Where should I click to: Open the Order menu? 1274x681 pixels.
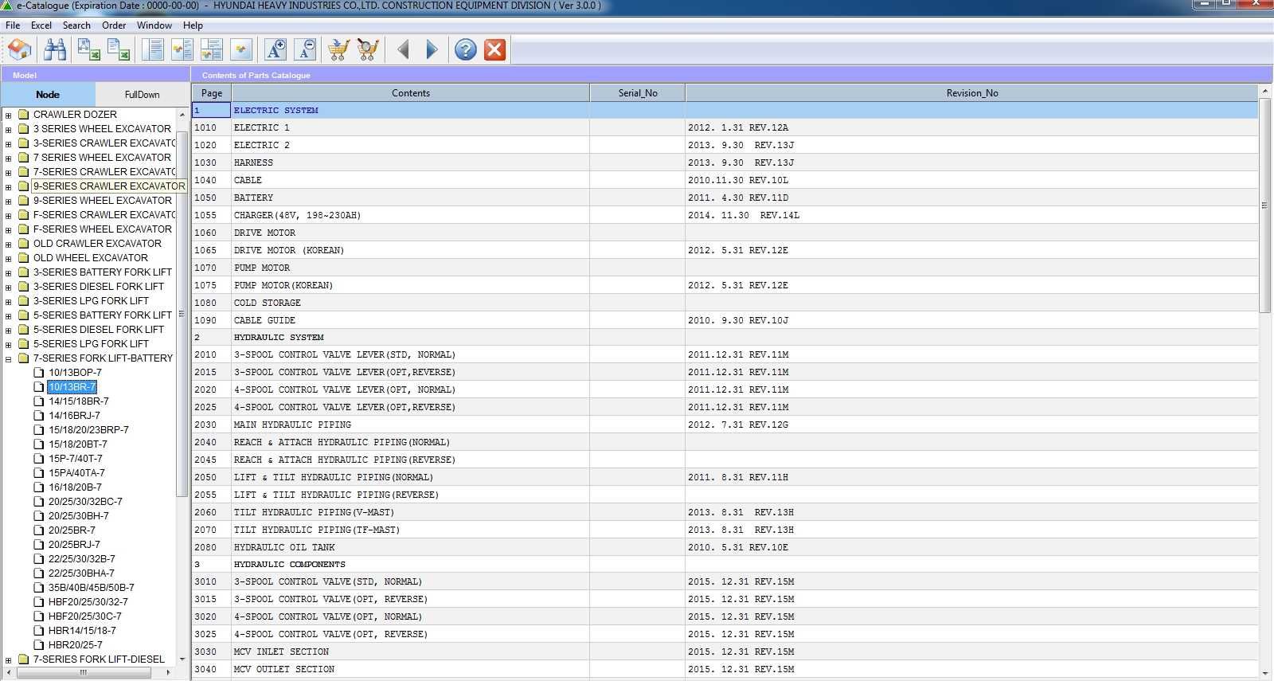pos(114,25)
